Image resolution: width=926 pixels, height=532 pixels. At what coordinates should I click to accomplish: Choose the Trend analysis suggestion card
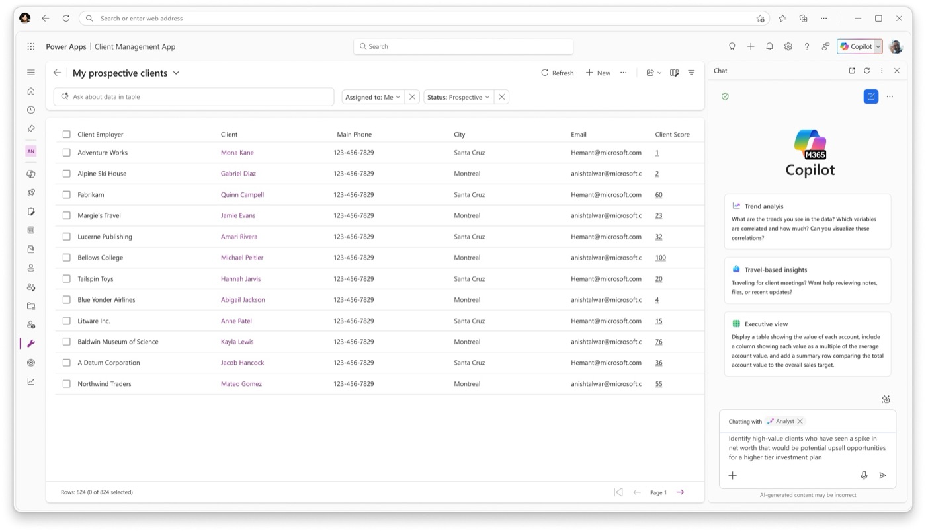coord(808,222)
